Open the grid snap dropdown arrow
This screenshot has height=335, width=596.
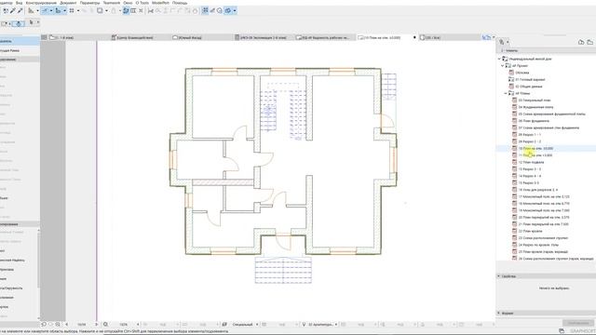tap(78, 10)
